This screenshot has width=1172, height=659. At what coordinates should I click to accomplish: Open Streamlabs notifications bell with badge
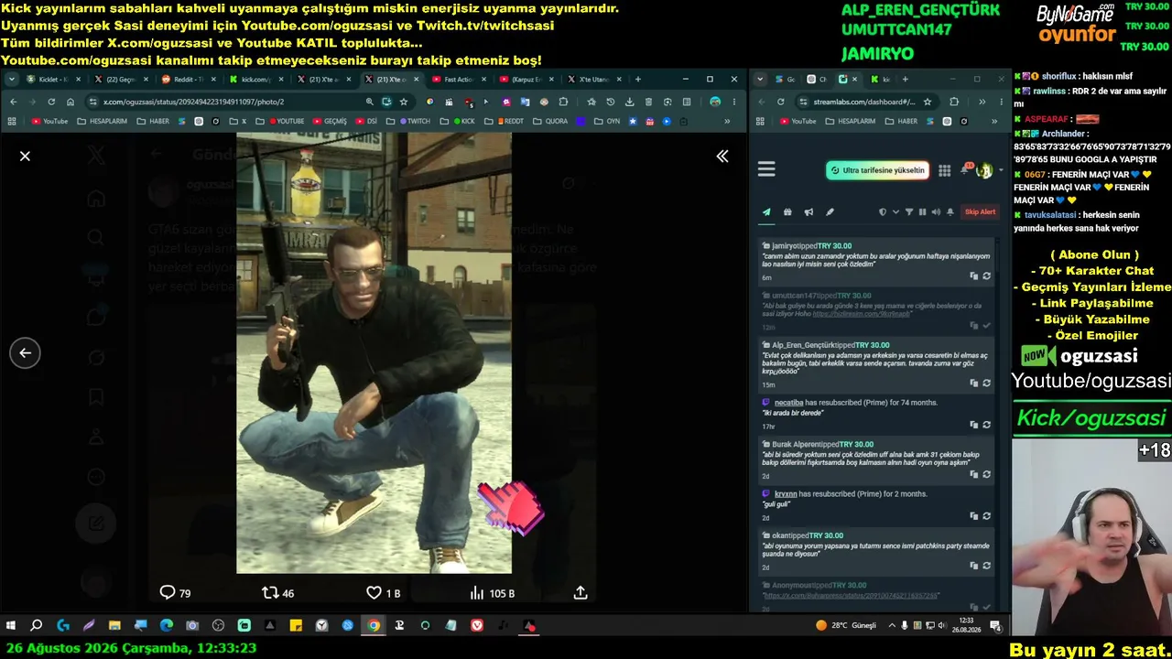pyautogui.click(x=966, y=169)
